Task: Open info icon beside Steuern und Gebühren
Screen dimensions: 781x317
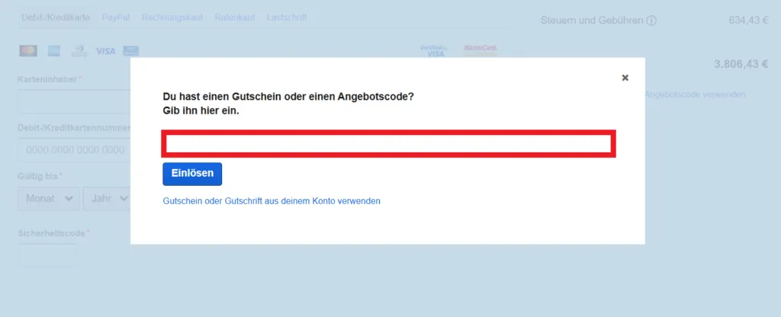Action: pos(651,21)
